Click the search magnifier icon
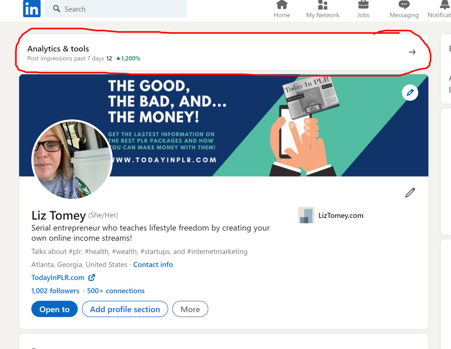This screenshot has width=451, height=349. (56, 9)
